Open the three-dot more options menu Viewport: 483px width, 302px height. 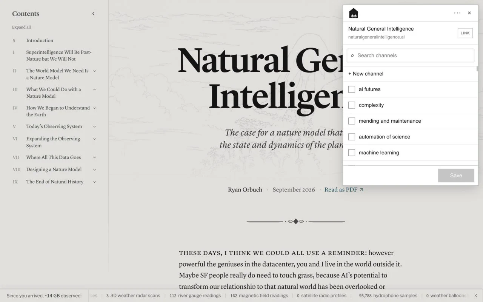[457, 13]
